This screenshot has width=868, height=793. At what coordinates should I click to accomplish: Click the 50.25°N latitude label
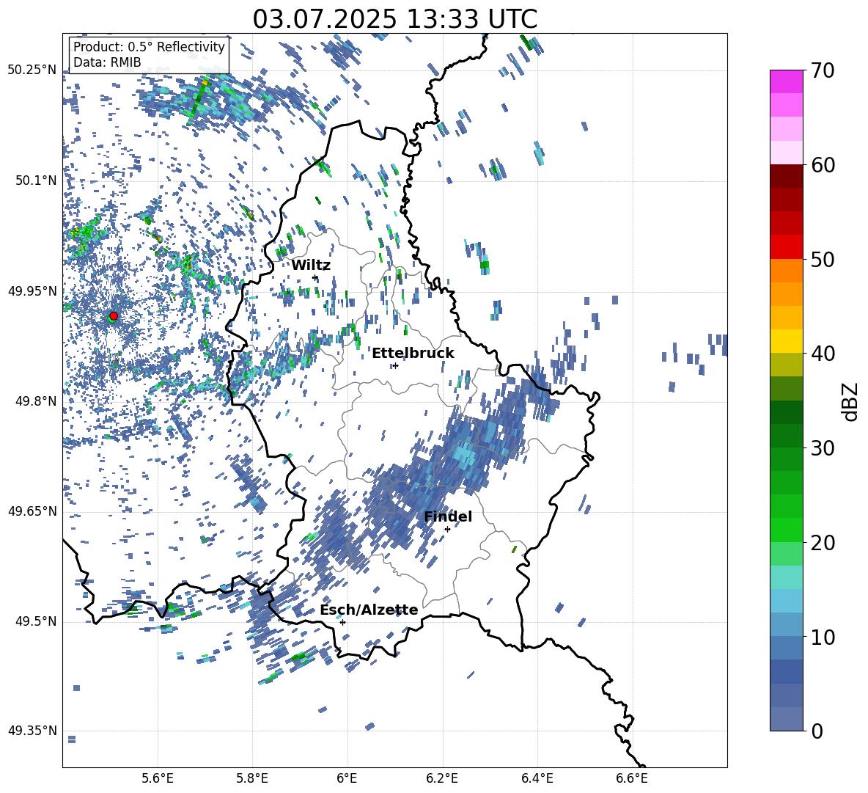(x=32, y=70)
